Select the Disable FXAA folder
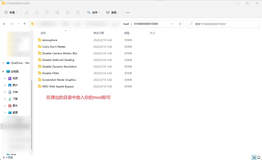Viewport: 262px width, 160px height. pyautogui.click(x=50, y=73)
